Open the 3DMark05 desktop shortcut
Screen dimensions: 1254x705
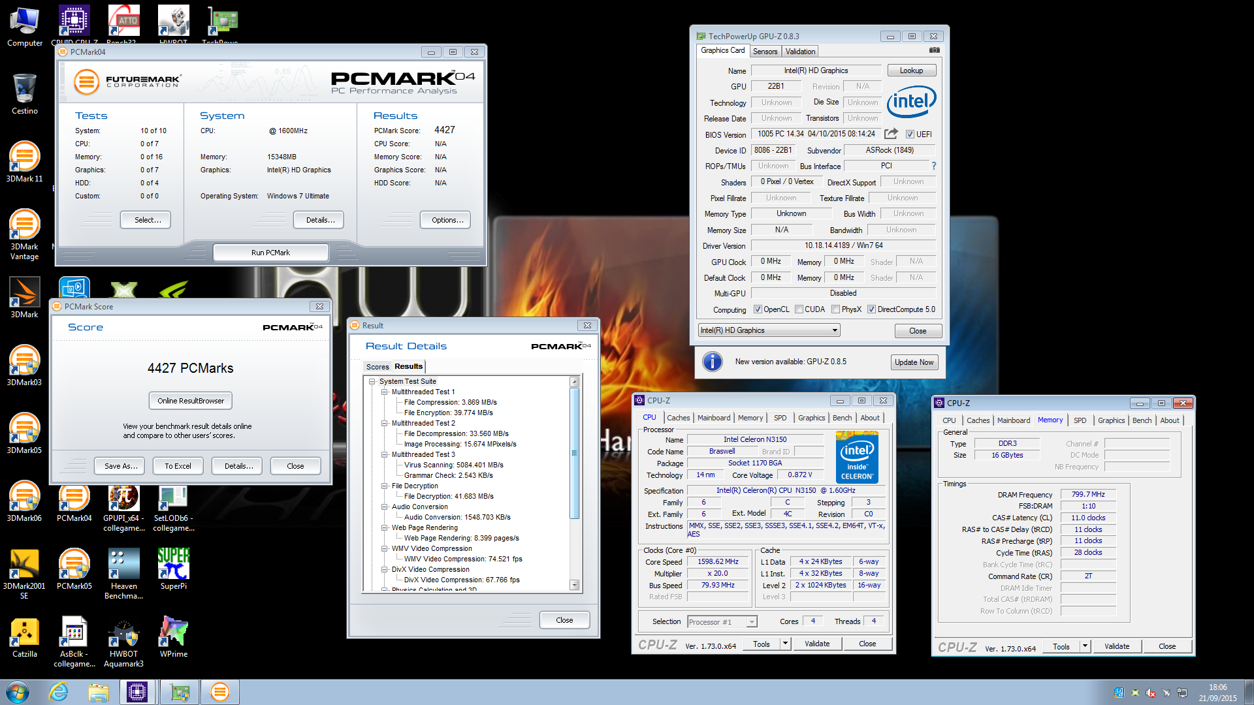(25, 433)
